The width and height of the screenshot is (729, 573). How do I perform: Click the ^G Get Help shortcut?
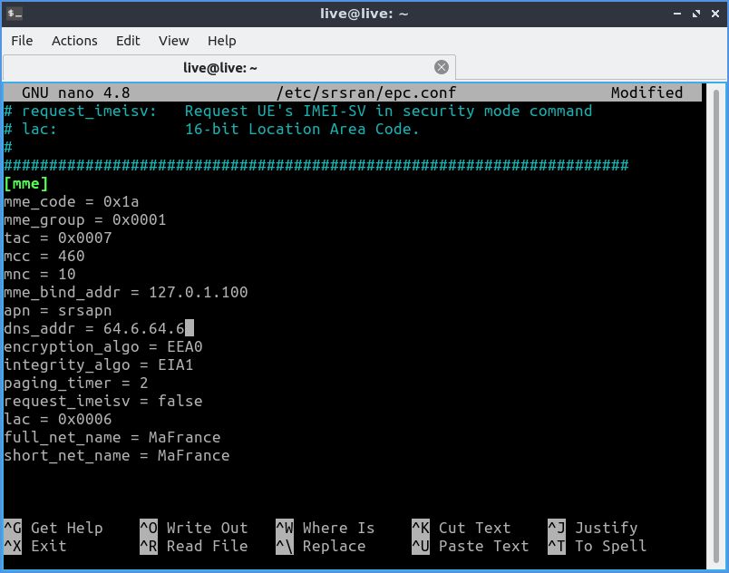53,528
